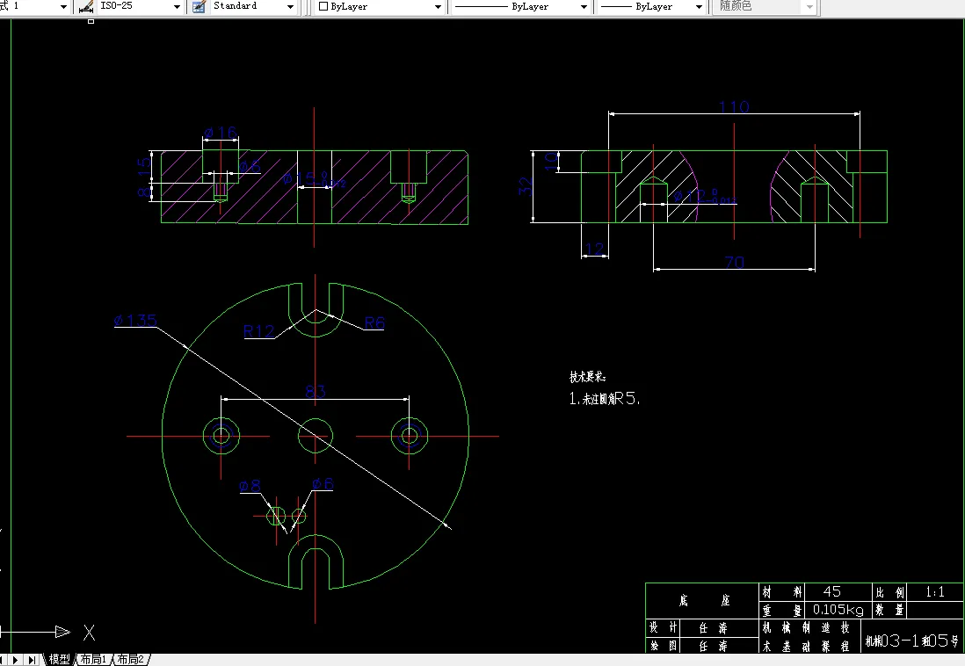The image size is (965, 666).
Task: Select the 底座 title block cell
Action: tap(702, 601)
